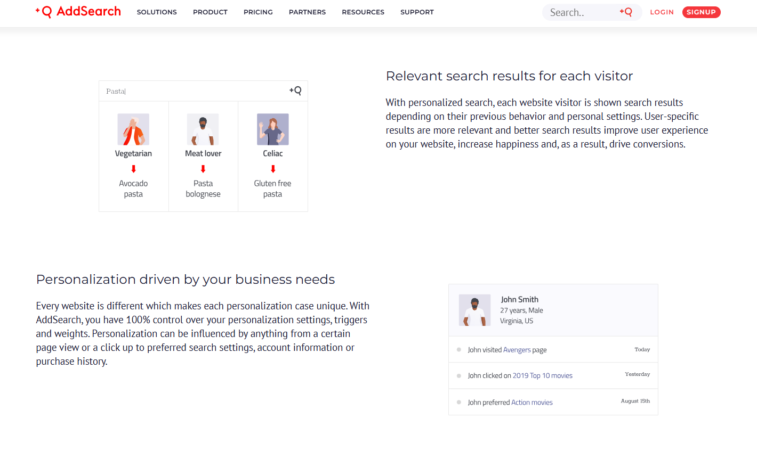Click the '27 years, Male' text
The height and width of the screenshot is (451, 757).
point(521,310)
